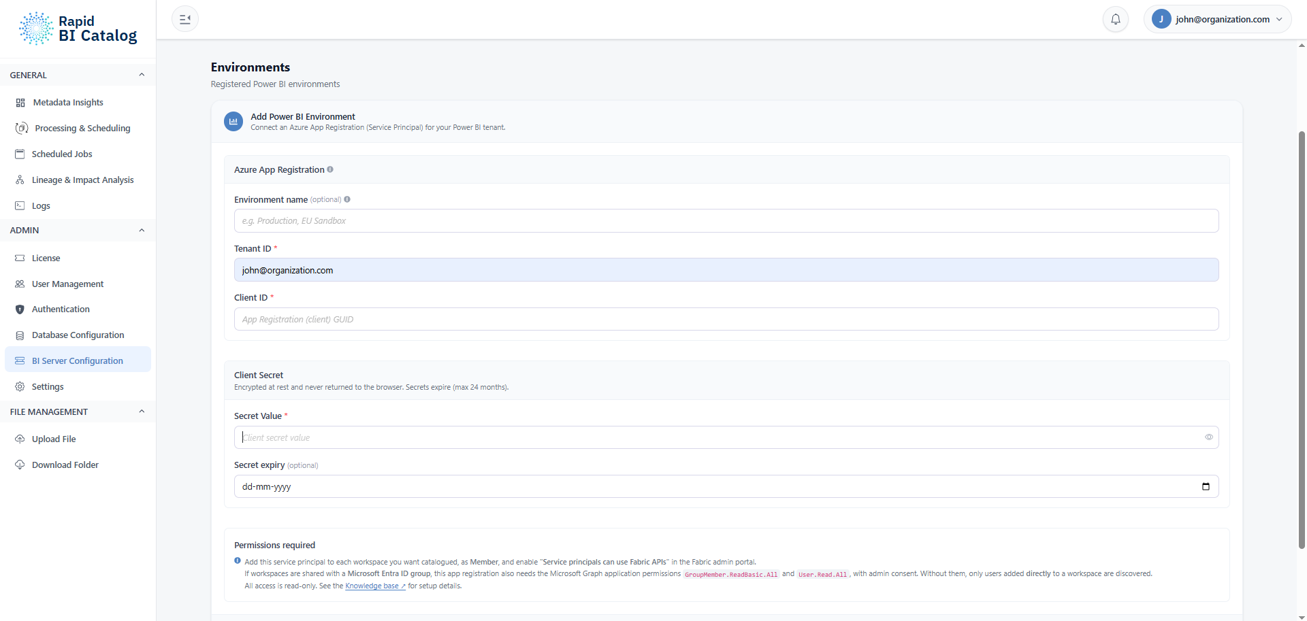Collapse the GENERAL section
The image size is (1307, 621).
(x=142, y=75)
